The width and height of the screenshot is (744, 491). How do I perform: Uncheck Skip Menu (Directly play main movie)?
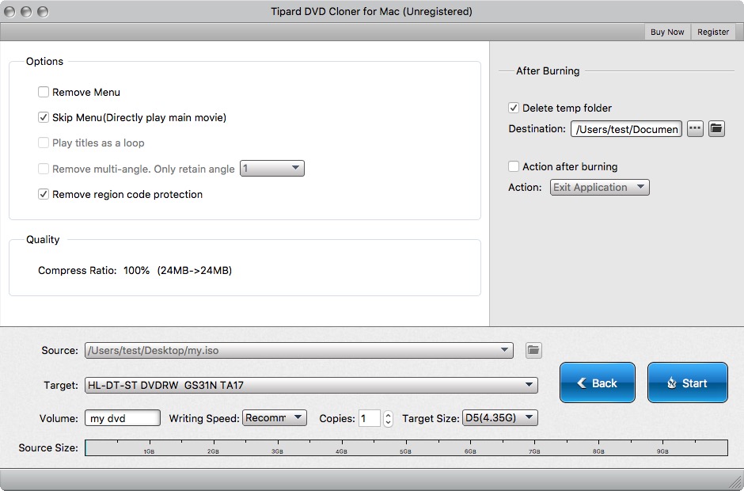pos(44,117)
